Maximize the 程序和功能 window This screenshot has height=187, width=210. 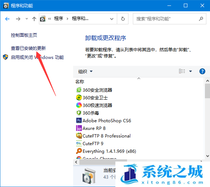click(x=186, y=5)
